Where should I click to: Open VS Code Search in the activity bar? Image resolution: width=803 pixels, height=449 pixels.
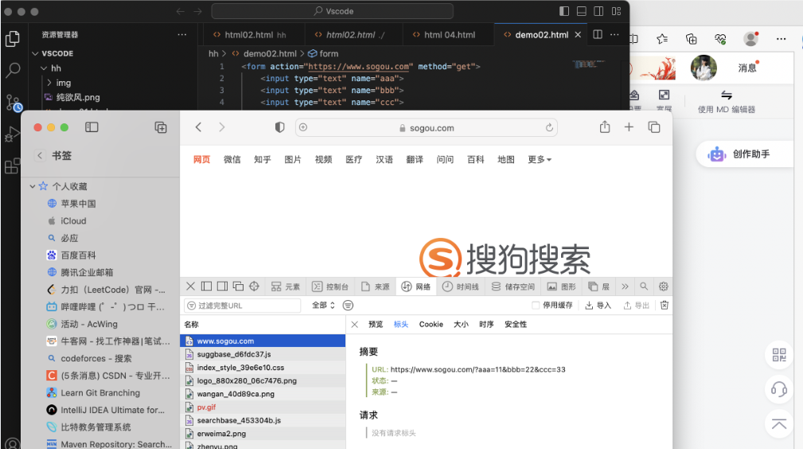tap(12, 70)
